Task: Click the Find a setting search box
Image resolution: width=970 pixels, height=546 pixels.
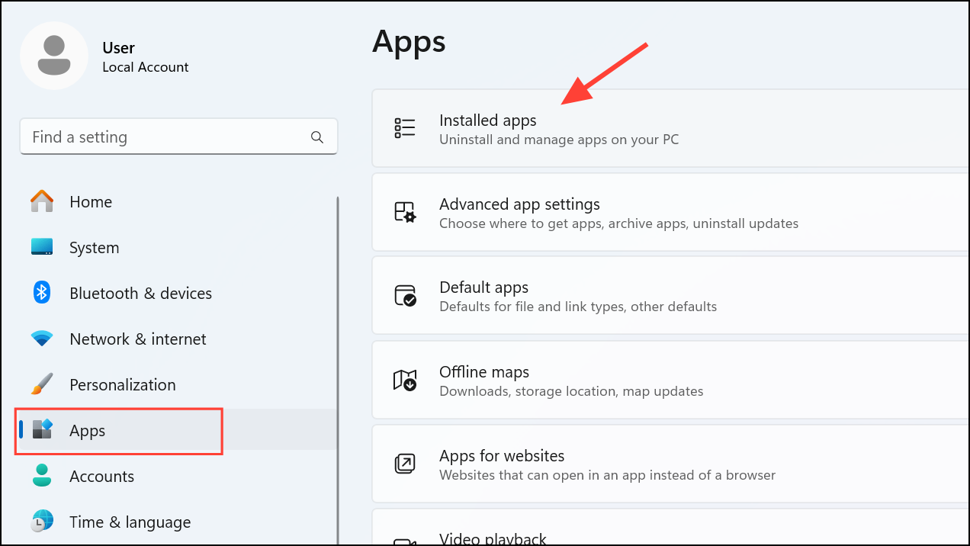Action: click(168, 137)
